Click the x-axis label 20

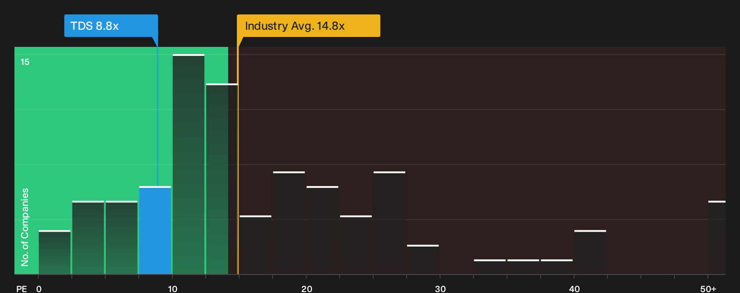pos(306,289)
